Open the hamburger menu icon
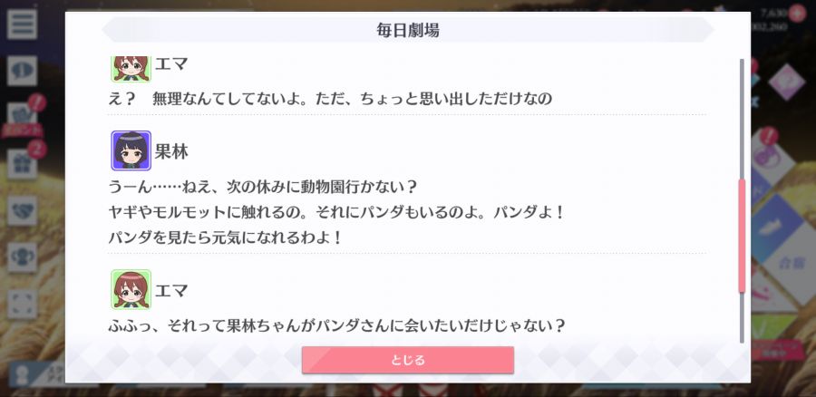This screenshot has height=397, width=816. tap(22, 24)
